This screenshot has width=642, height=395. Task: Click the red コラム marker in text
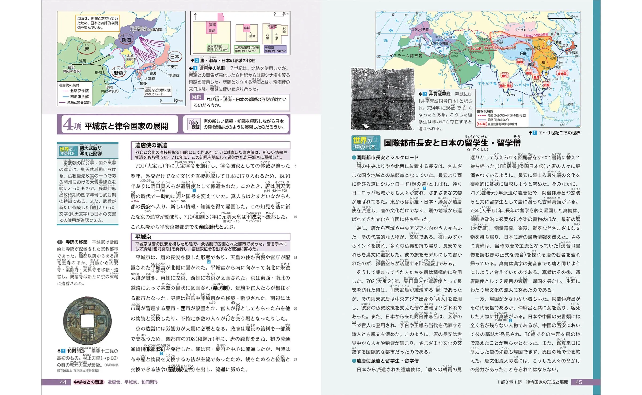click(x=135, y=201)
